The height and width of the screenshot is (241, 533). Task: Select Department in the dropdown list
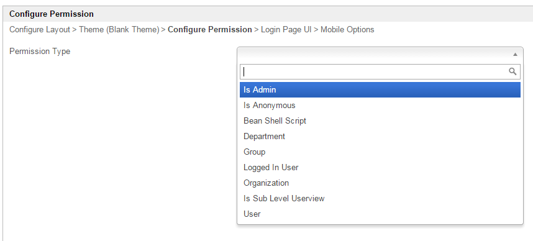click(x=380, y=136)
